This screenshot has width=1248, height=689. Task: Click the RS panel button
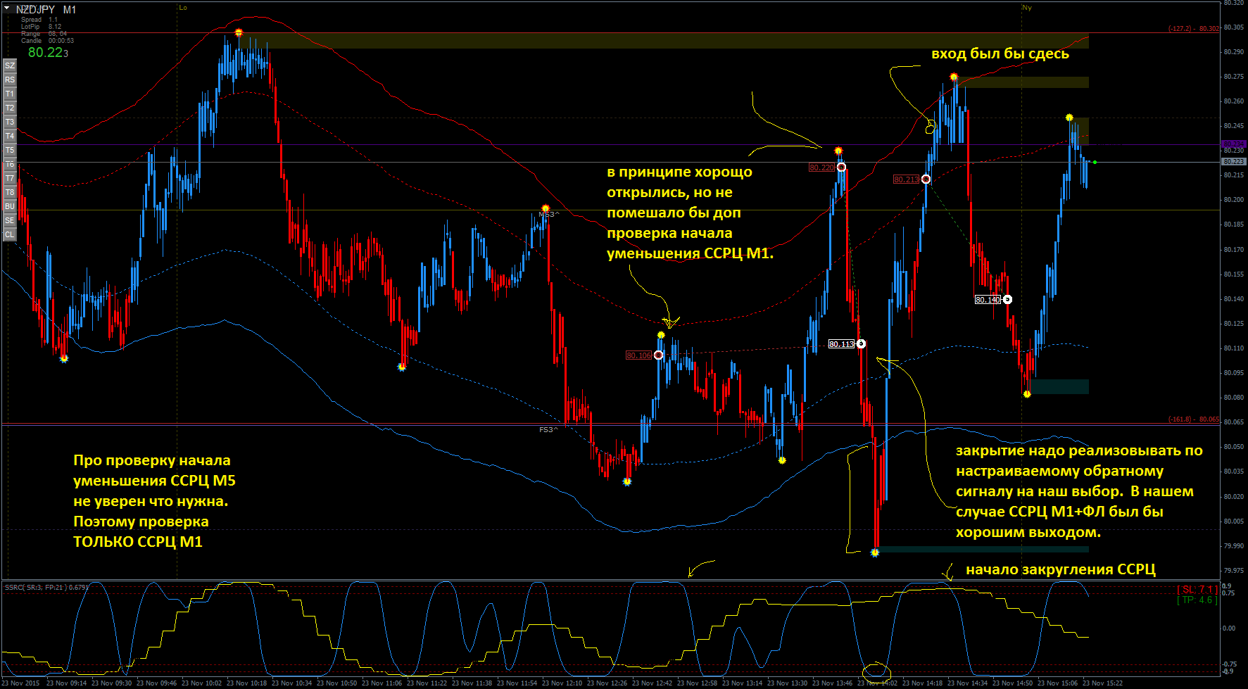click(10, 80)
